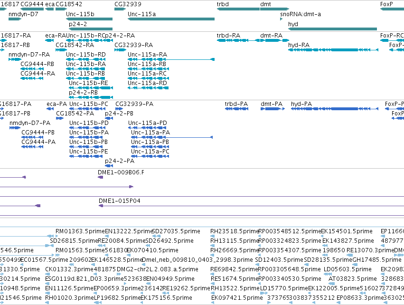Image resolution: width=404 pixels, height=305 pixels.
Task: Select the DME1-009B06.F clone marker
Action: coord(101,177)
